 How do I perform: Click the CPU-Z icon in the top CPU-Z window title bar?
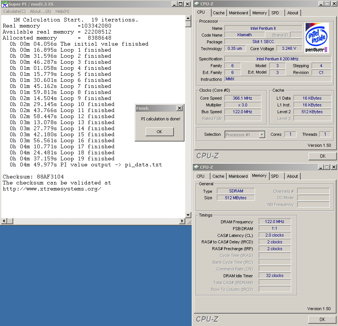(x=197, y=4)
